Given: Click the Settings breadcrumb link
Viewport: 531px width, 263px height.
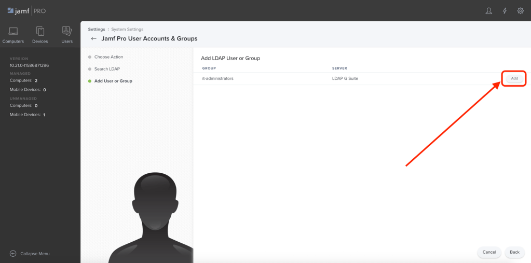Looking at the screenshot, I should coord(96,30).
